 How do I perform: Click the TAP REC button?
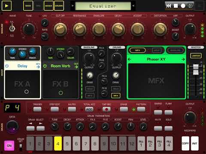click(x=106, y=109)
